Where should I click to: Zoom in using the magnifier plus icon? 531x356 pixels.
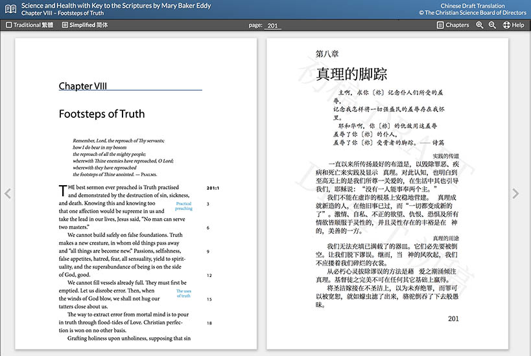[480, 25]
